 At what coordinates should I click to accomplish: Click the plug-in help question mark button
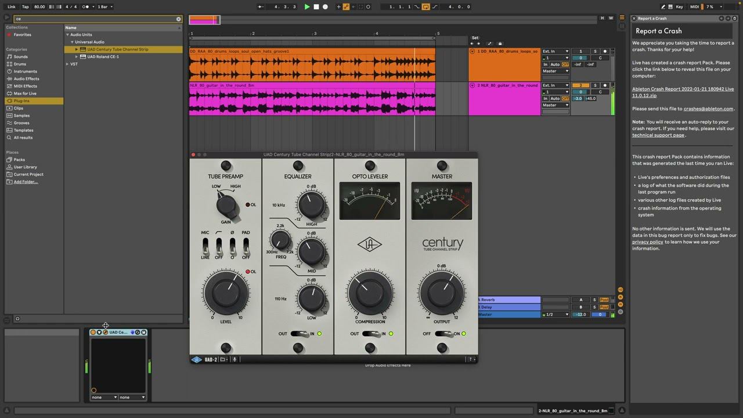(x=471, y=359)
